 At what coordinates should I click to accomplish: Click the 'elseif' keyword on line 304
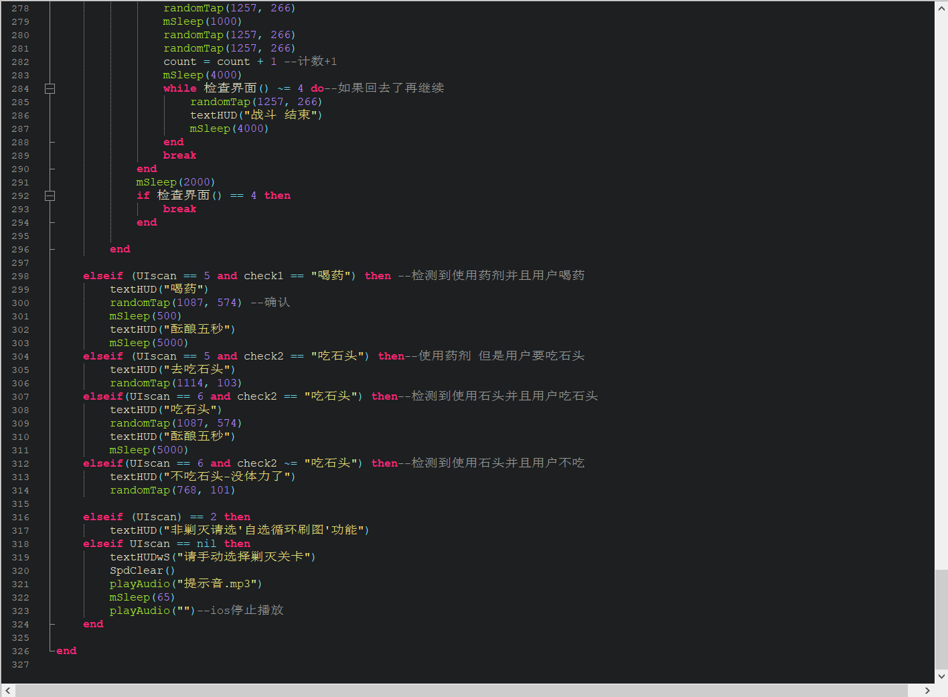(x=103, y=356)
